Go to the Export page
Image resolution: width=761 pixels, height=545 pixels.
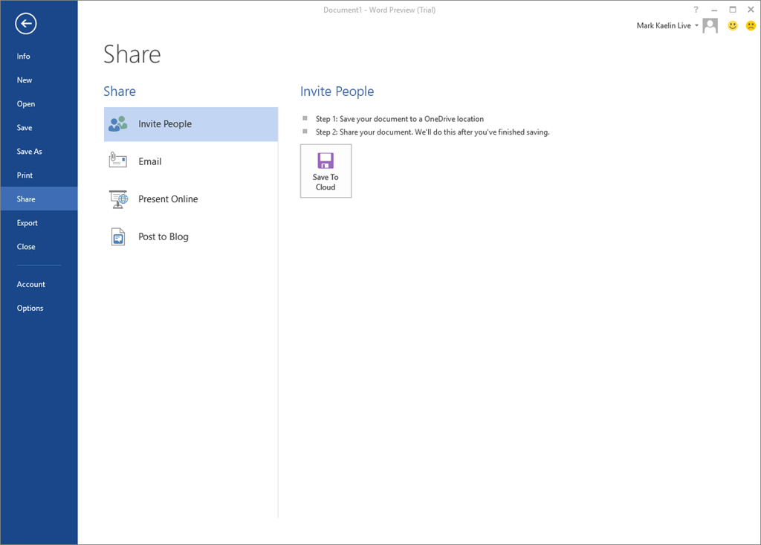pyautogui.click(x=39, y=223)
